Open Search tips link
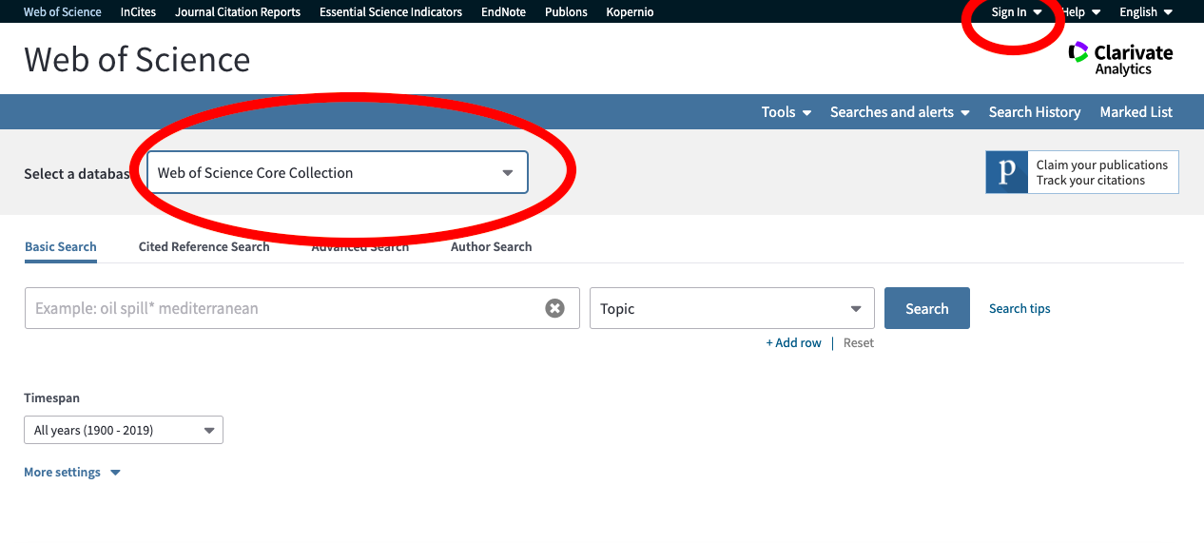Screen dimensions: 1204x543 tap(1020, 309)
